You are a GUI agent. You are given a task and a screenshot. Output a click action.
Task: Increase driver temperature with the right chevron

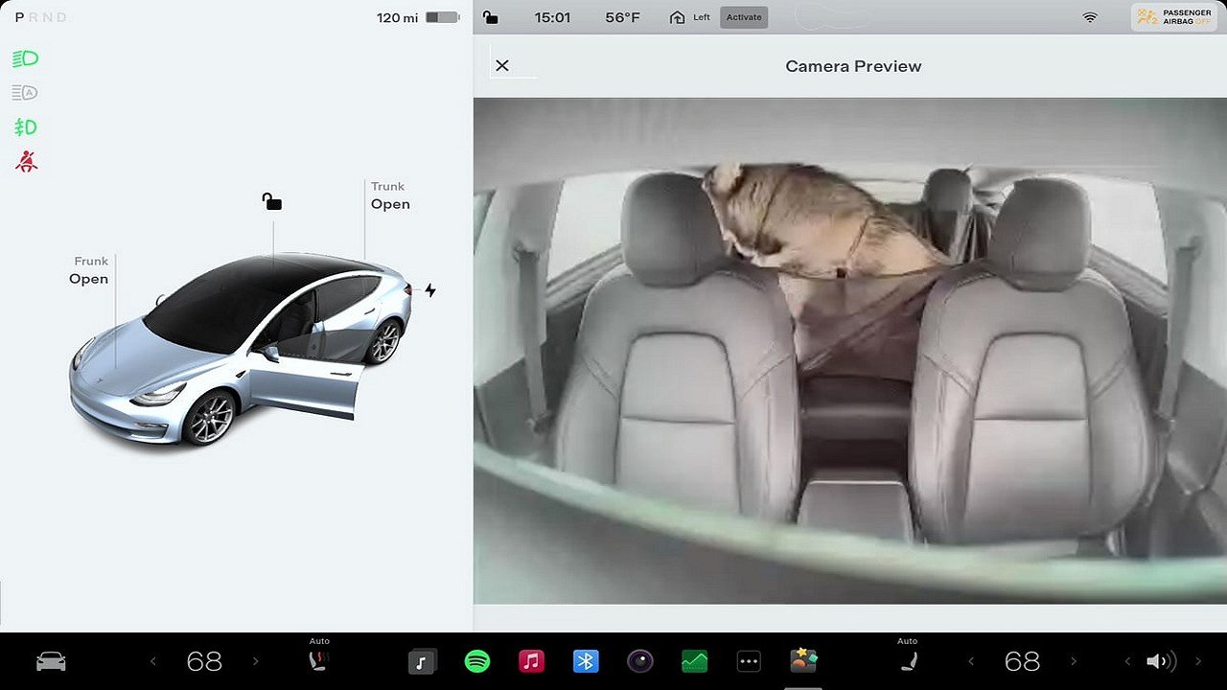(x=256, y=660)
